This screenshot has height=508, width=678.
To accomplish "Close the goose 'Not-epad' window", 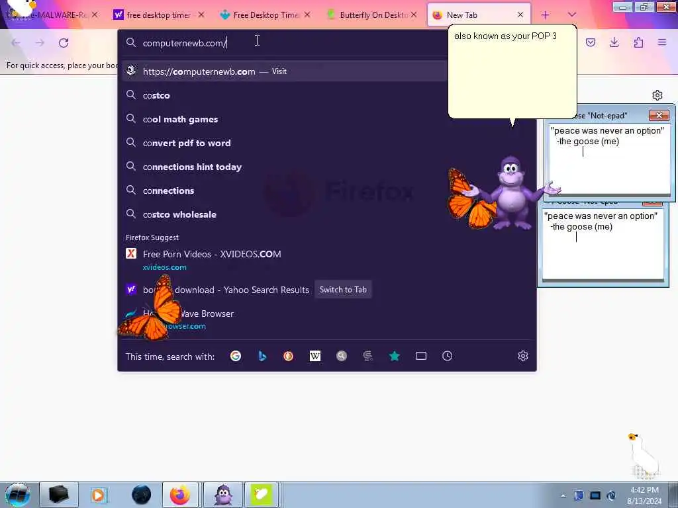I will click(659, 115).
